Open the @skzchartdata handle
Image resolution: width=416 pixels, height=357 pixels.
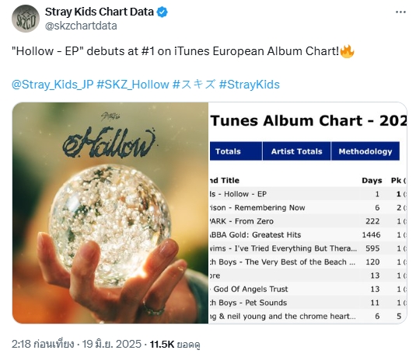click(81, 26)
